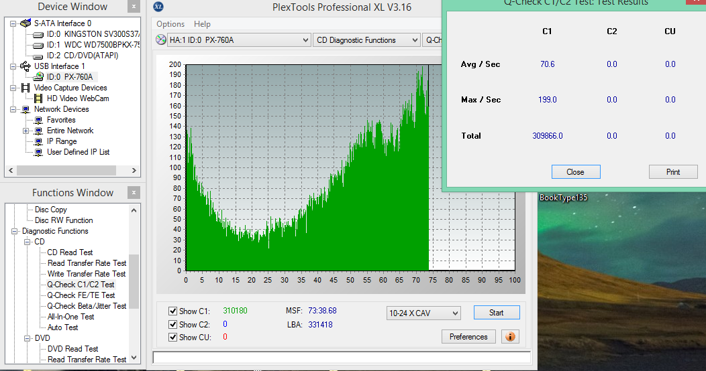Click the Favorites network icon
Image resolution: width=706 pixels, height=371 pixels.
coord(39,120)
